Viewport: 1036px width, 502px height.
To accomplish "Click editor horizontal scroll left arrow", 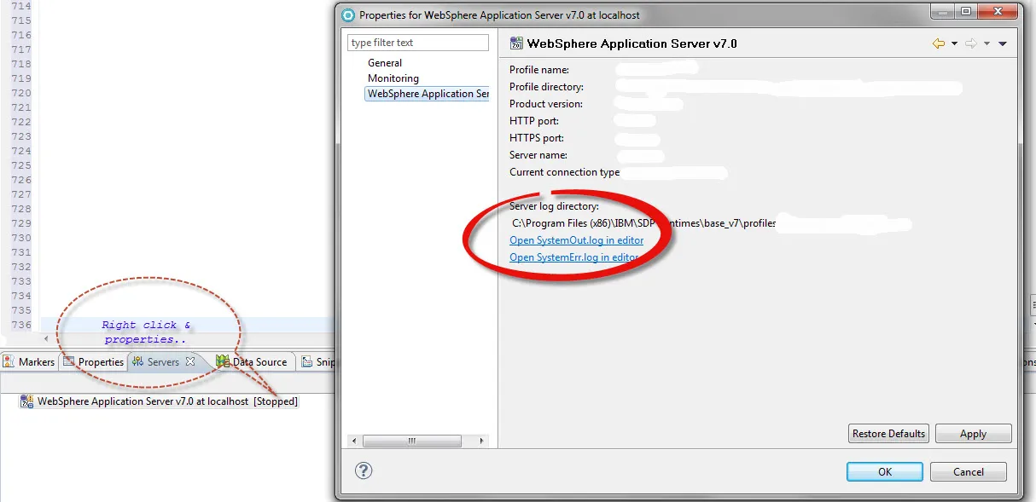I will (45, 339).
